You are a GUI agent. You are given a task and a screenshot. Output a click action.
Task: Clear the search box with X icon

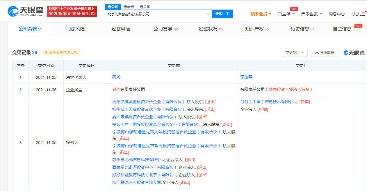point(208,14)
